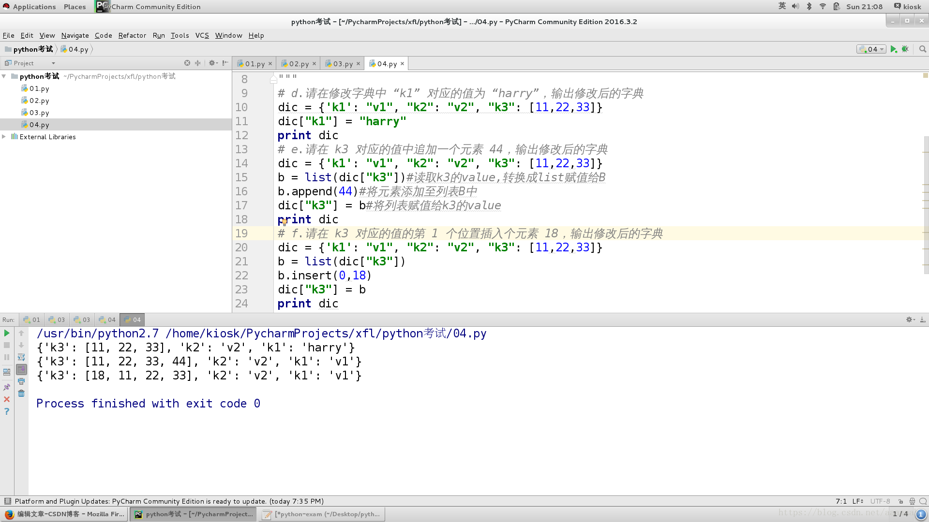Open the volume control in the system tray
The width and height of the screenshot is (929, 522).
[x=795, y=6]
